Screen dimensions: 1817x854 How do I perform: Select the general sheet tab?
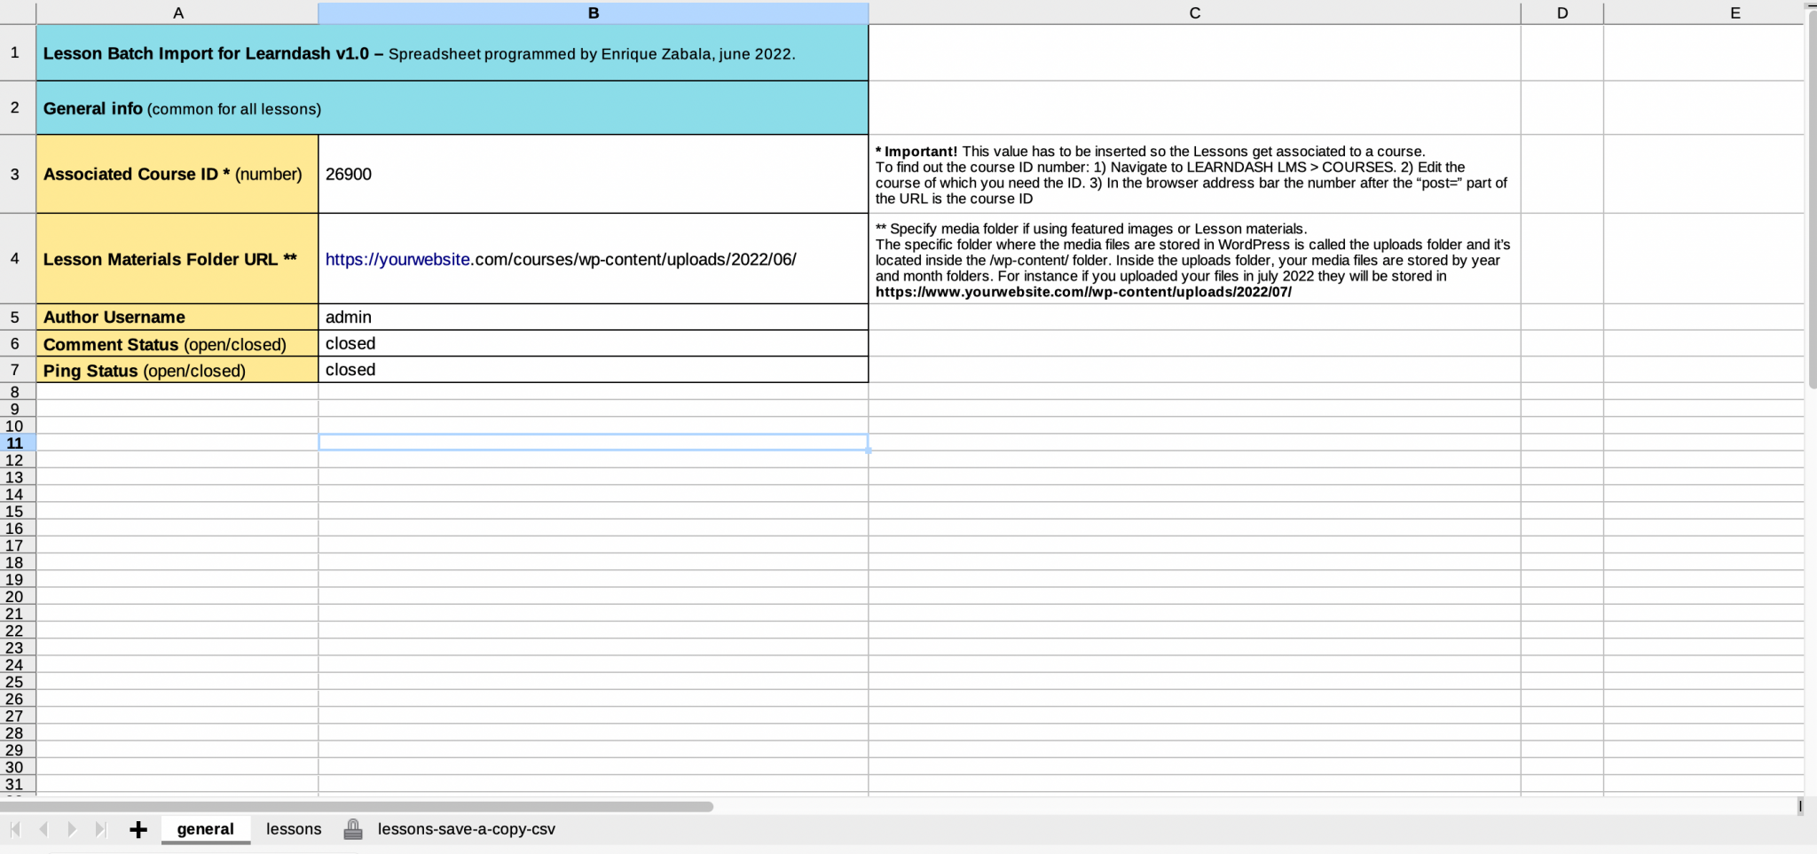[205, 829]
